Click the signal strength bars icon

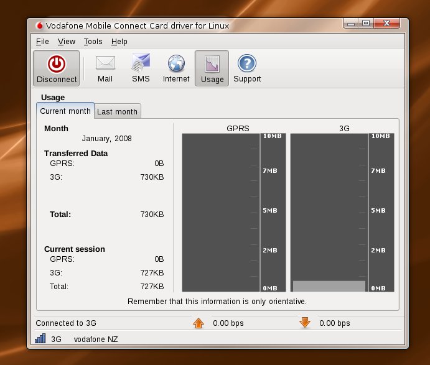pos(40,338)
